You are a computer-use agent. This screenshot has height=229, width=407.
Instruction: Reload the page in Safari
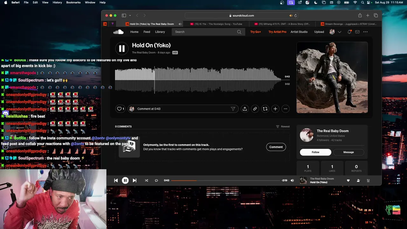point(295,16)
